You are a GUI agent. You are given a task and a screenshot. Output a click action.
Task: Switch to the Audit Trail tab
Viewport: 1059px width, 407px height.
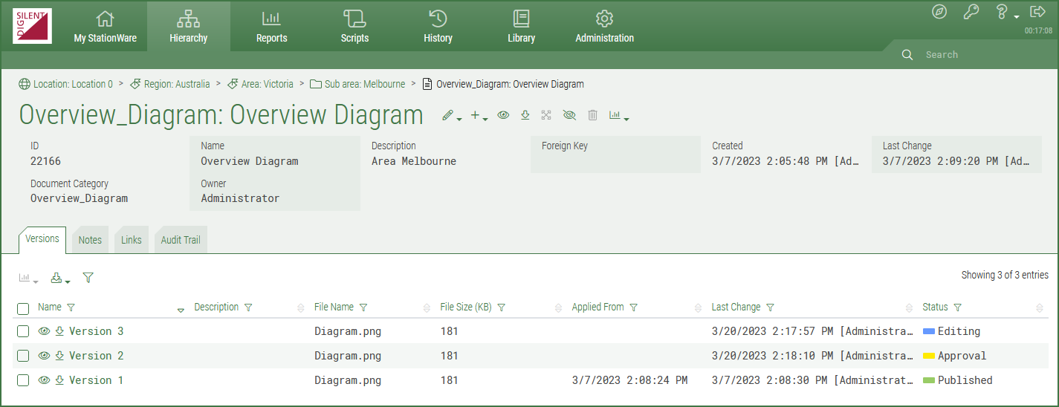[181, 240]
